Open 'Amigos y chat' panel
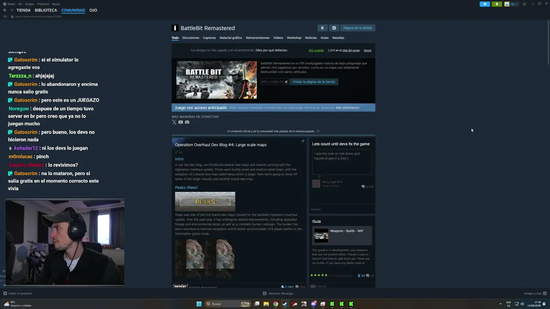The width and height of the screenshot is (550, 309). pos(535,294)
